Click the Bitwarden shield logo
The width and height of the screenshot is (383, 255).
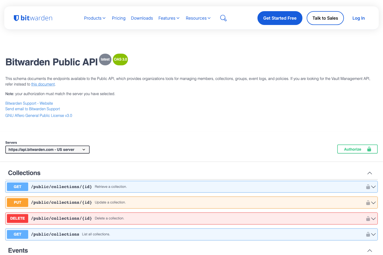coord(16,18)
